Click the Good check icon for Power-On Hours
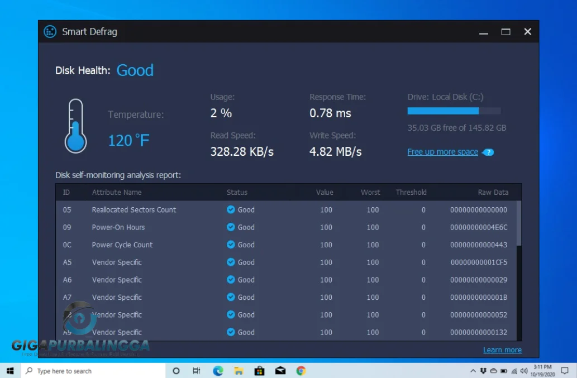The height and width of the screenshot is (378, 577). click(231, 227)
